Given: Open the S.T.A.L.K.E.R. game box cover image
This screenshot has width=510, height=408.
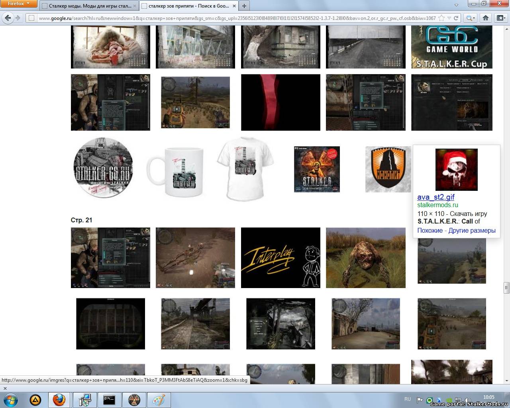Looking at the screenshot, I should click(317, 169).
